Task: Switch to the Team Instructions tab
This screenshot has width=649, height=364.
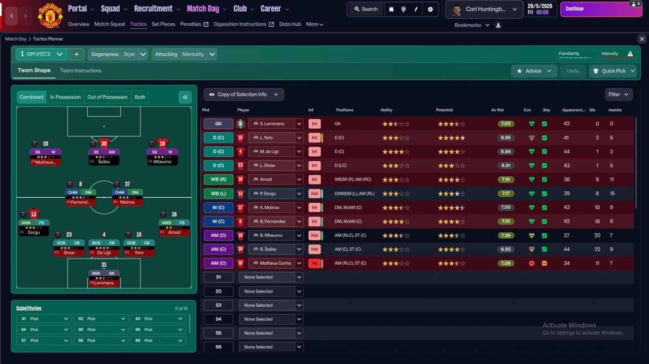Action: tap(81, 70)
